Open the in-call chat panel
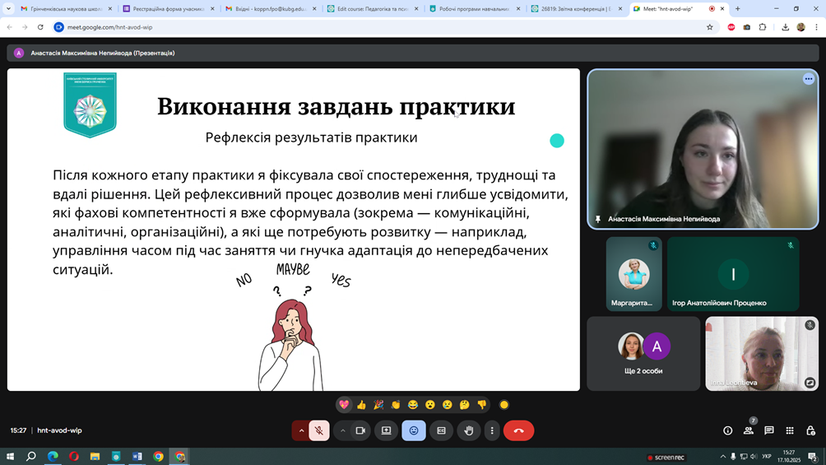826x465 pixels. click(769, 430)
